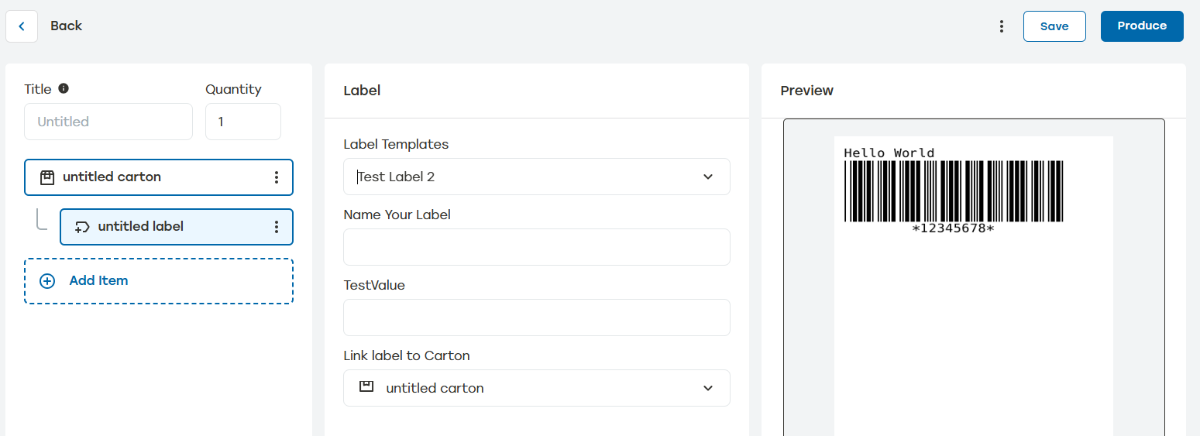Open the untitled carton row options menu
Screen dimensions: 1200x436
point(277,177)
